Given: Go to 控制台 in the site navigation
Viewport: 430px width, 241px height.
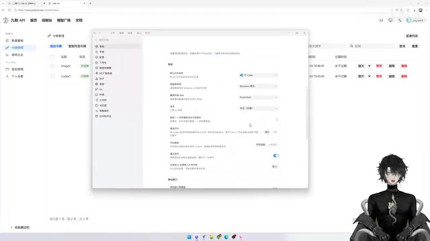Looking at the screenshot, I should (47, 20).
